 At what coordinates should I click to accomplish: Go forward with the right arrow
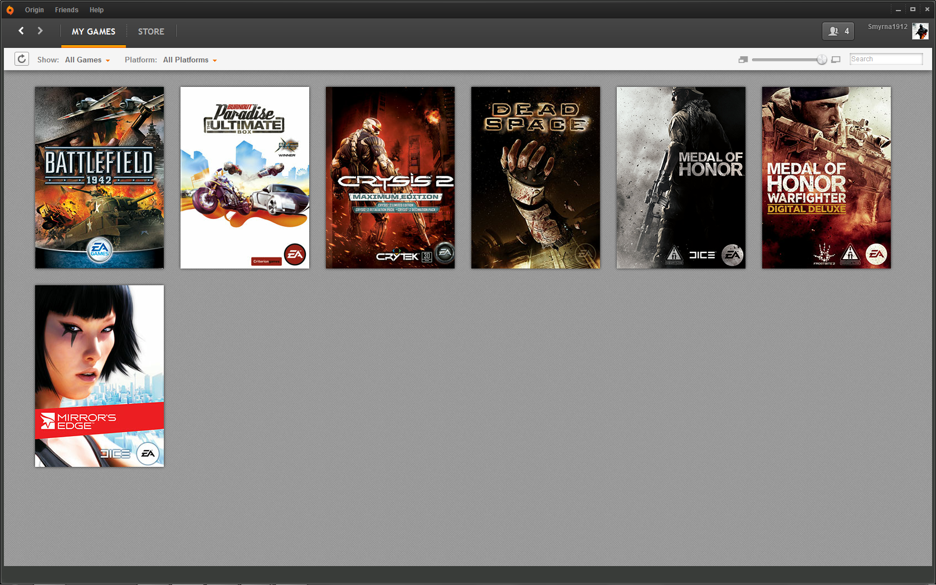tap(40, 31)
